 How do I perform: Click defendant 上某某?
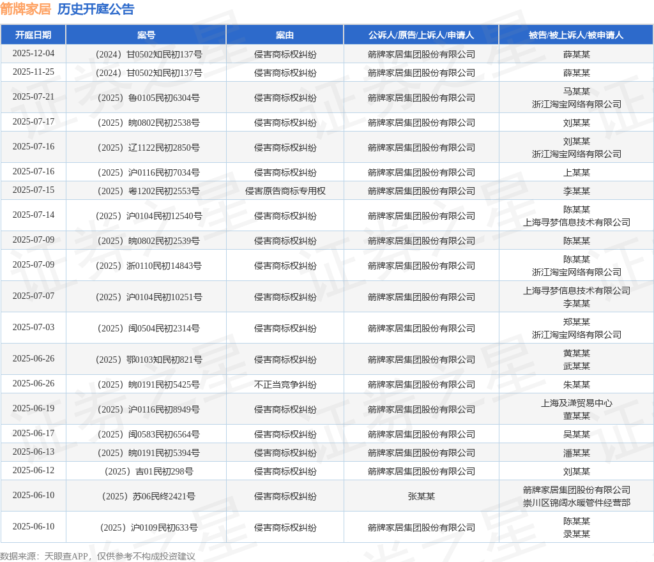point(577,172)
